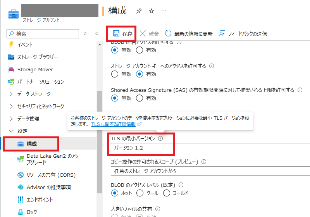This screenshot has width=310, height=217.
Task: Select 無効 for storage account key access
Action: (115, 74)
